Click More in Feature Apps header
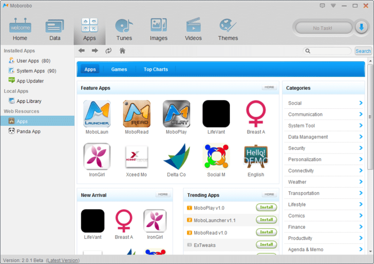374x264 pixels. point(269,87)
